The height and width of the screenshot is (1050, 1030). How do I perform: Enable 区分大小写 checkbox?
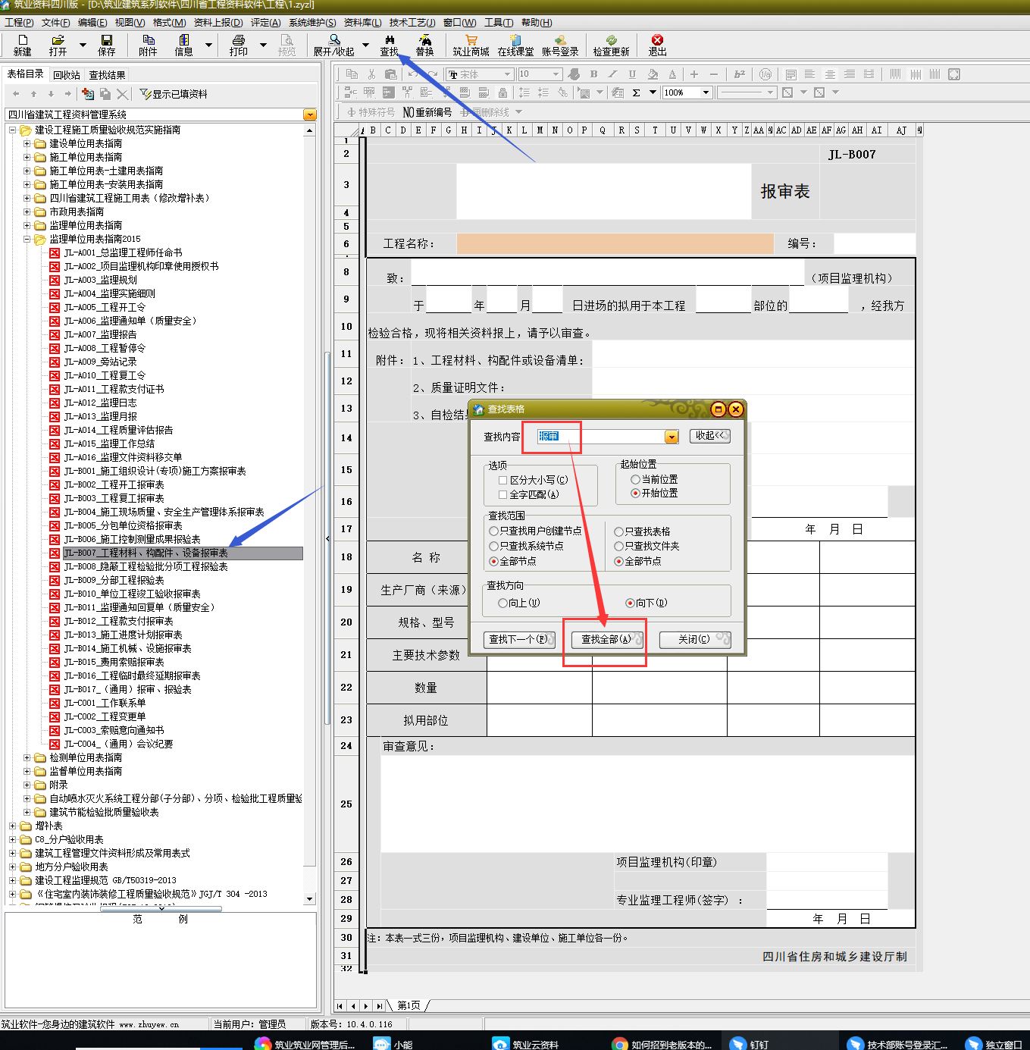(502, 480)
